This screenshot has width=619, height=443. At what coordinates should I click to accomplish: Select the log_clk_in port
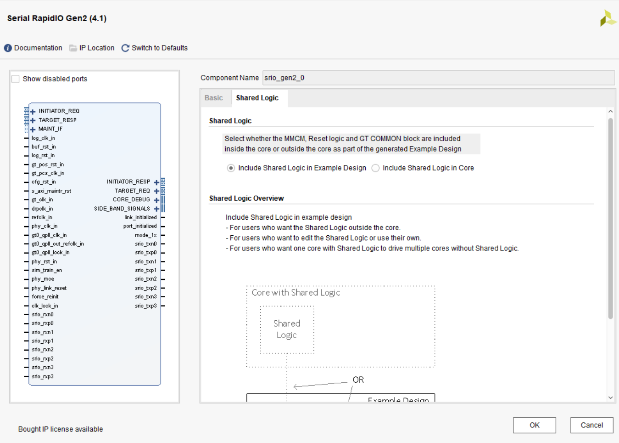pyautogui.click(x=43, y=138)
